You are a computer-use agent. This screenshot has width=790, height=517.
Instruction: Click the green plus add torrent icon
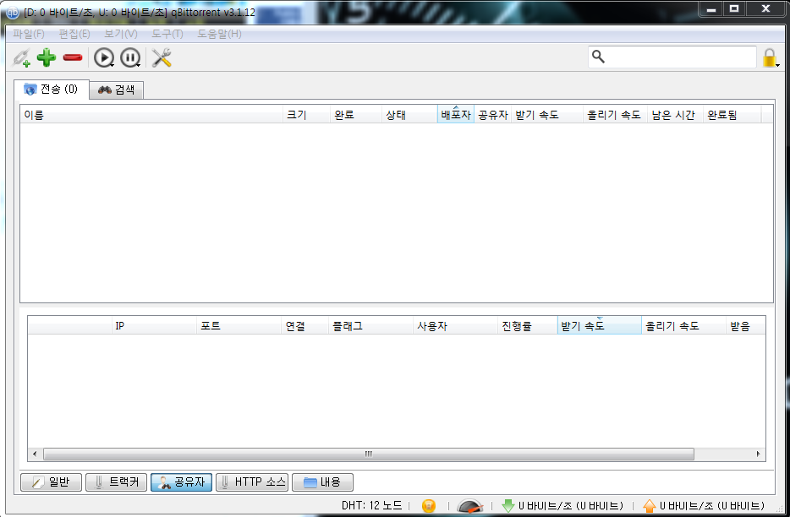47,57
